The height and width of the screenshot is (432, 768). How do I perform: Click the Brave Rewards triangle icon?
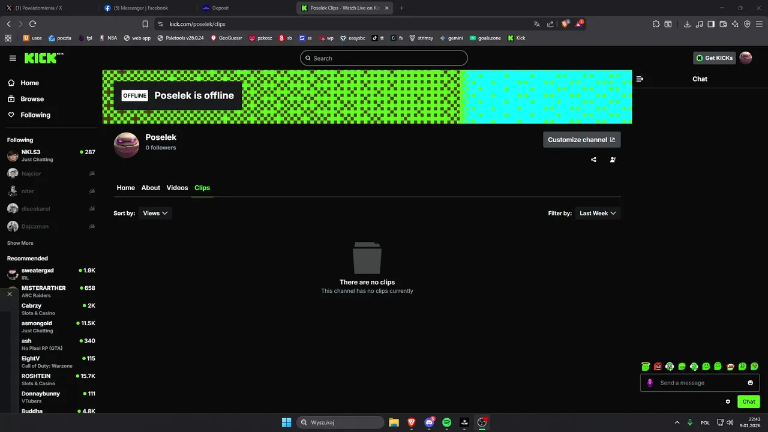[x=579, y=24]
